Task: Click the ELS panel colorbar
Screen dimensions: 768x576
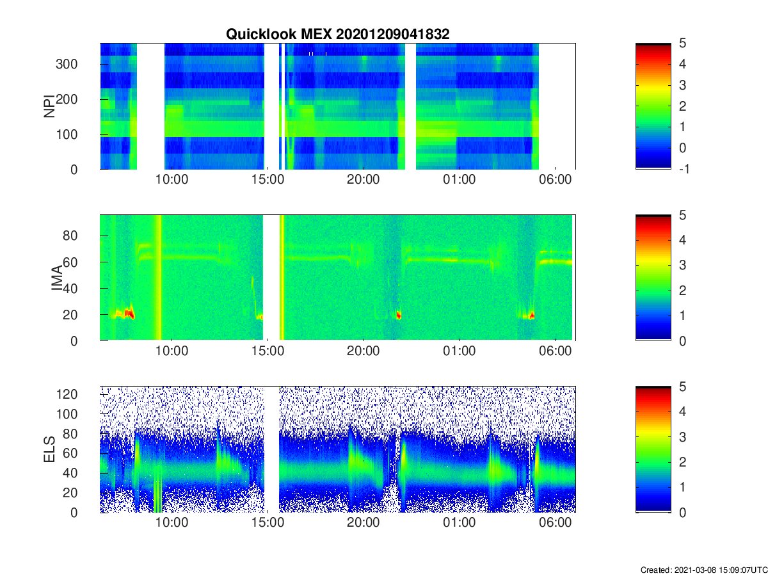Action: (x=653, y=449)
